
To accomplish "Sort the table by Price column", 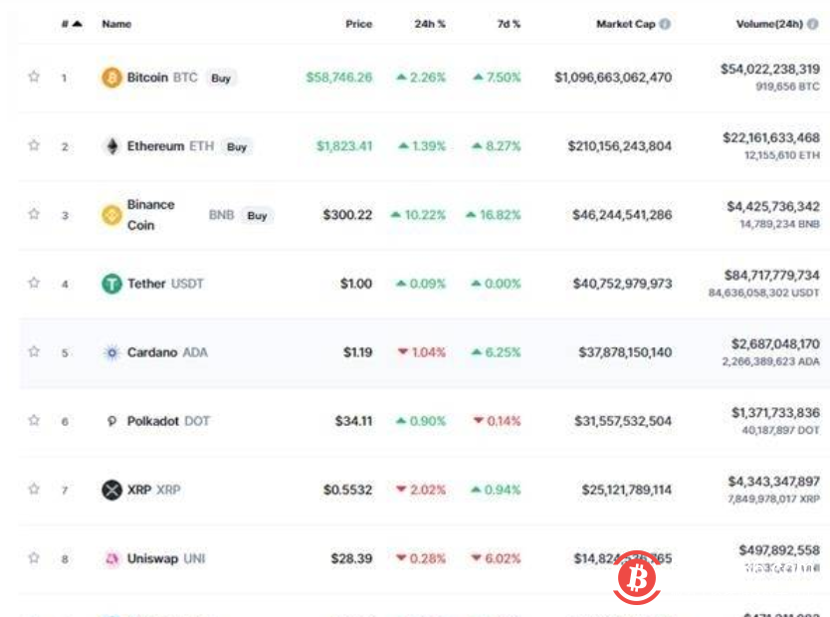I will [358, 24].
